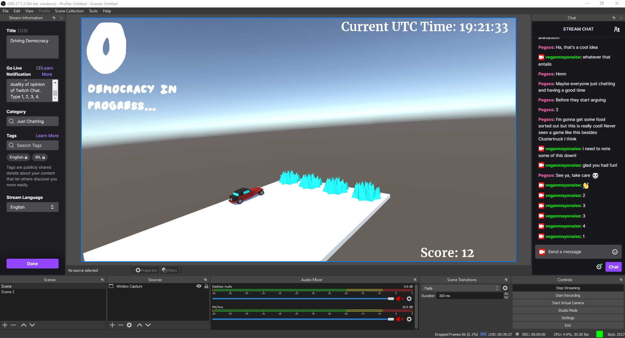Pop out the Sources dock
Image resolution: width=625 pixels, height=338 pixels.
tap(205, 280)
